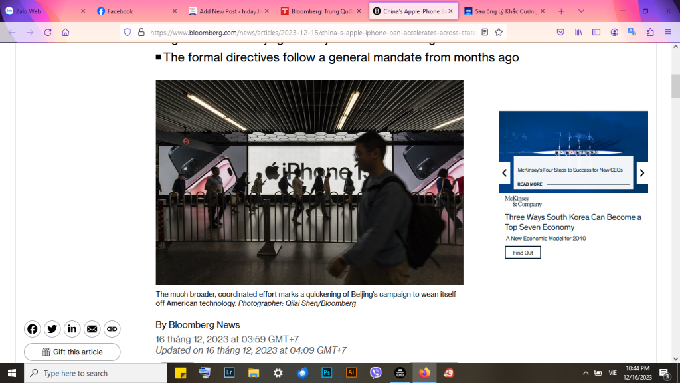
Task: Save page to Pocket
Action: click(x=560, y=32)
